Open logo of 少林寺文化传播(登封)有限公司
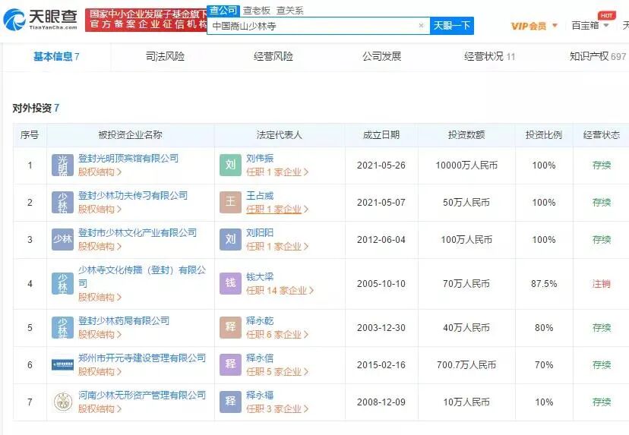This screenshot has height=435, width=629. click(x=62, y=283)
